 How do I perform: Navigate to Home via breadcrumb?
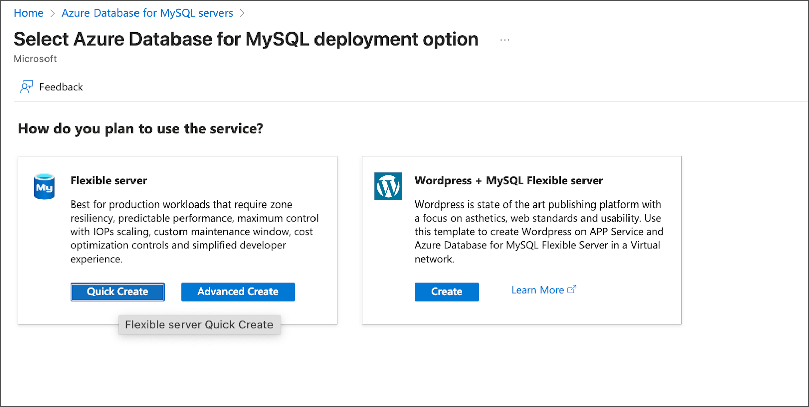click(x=28, y=13)
